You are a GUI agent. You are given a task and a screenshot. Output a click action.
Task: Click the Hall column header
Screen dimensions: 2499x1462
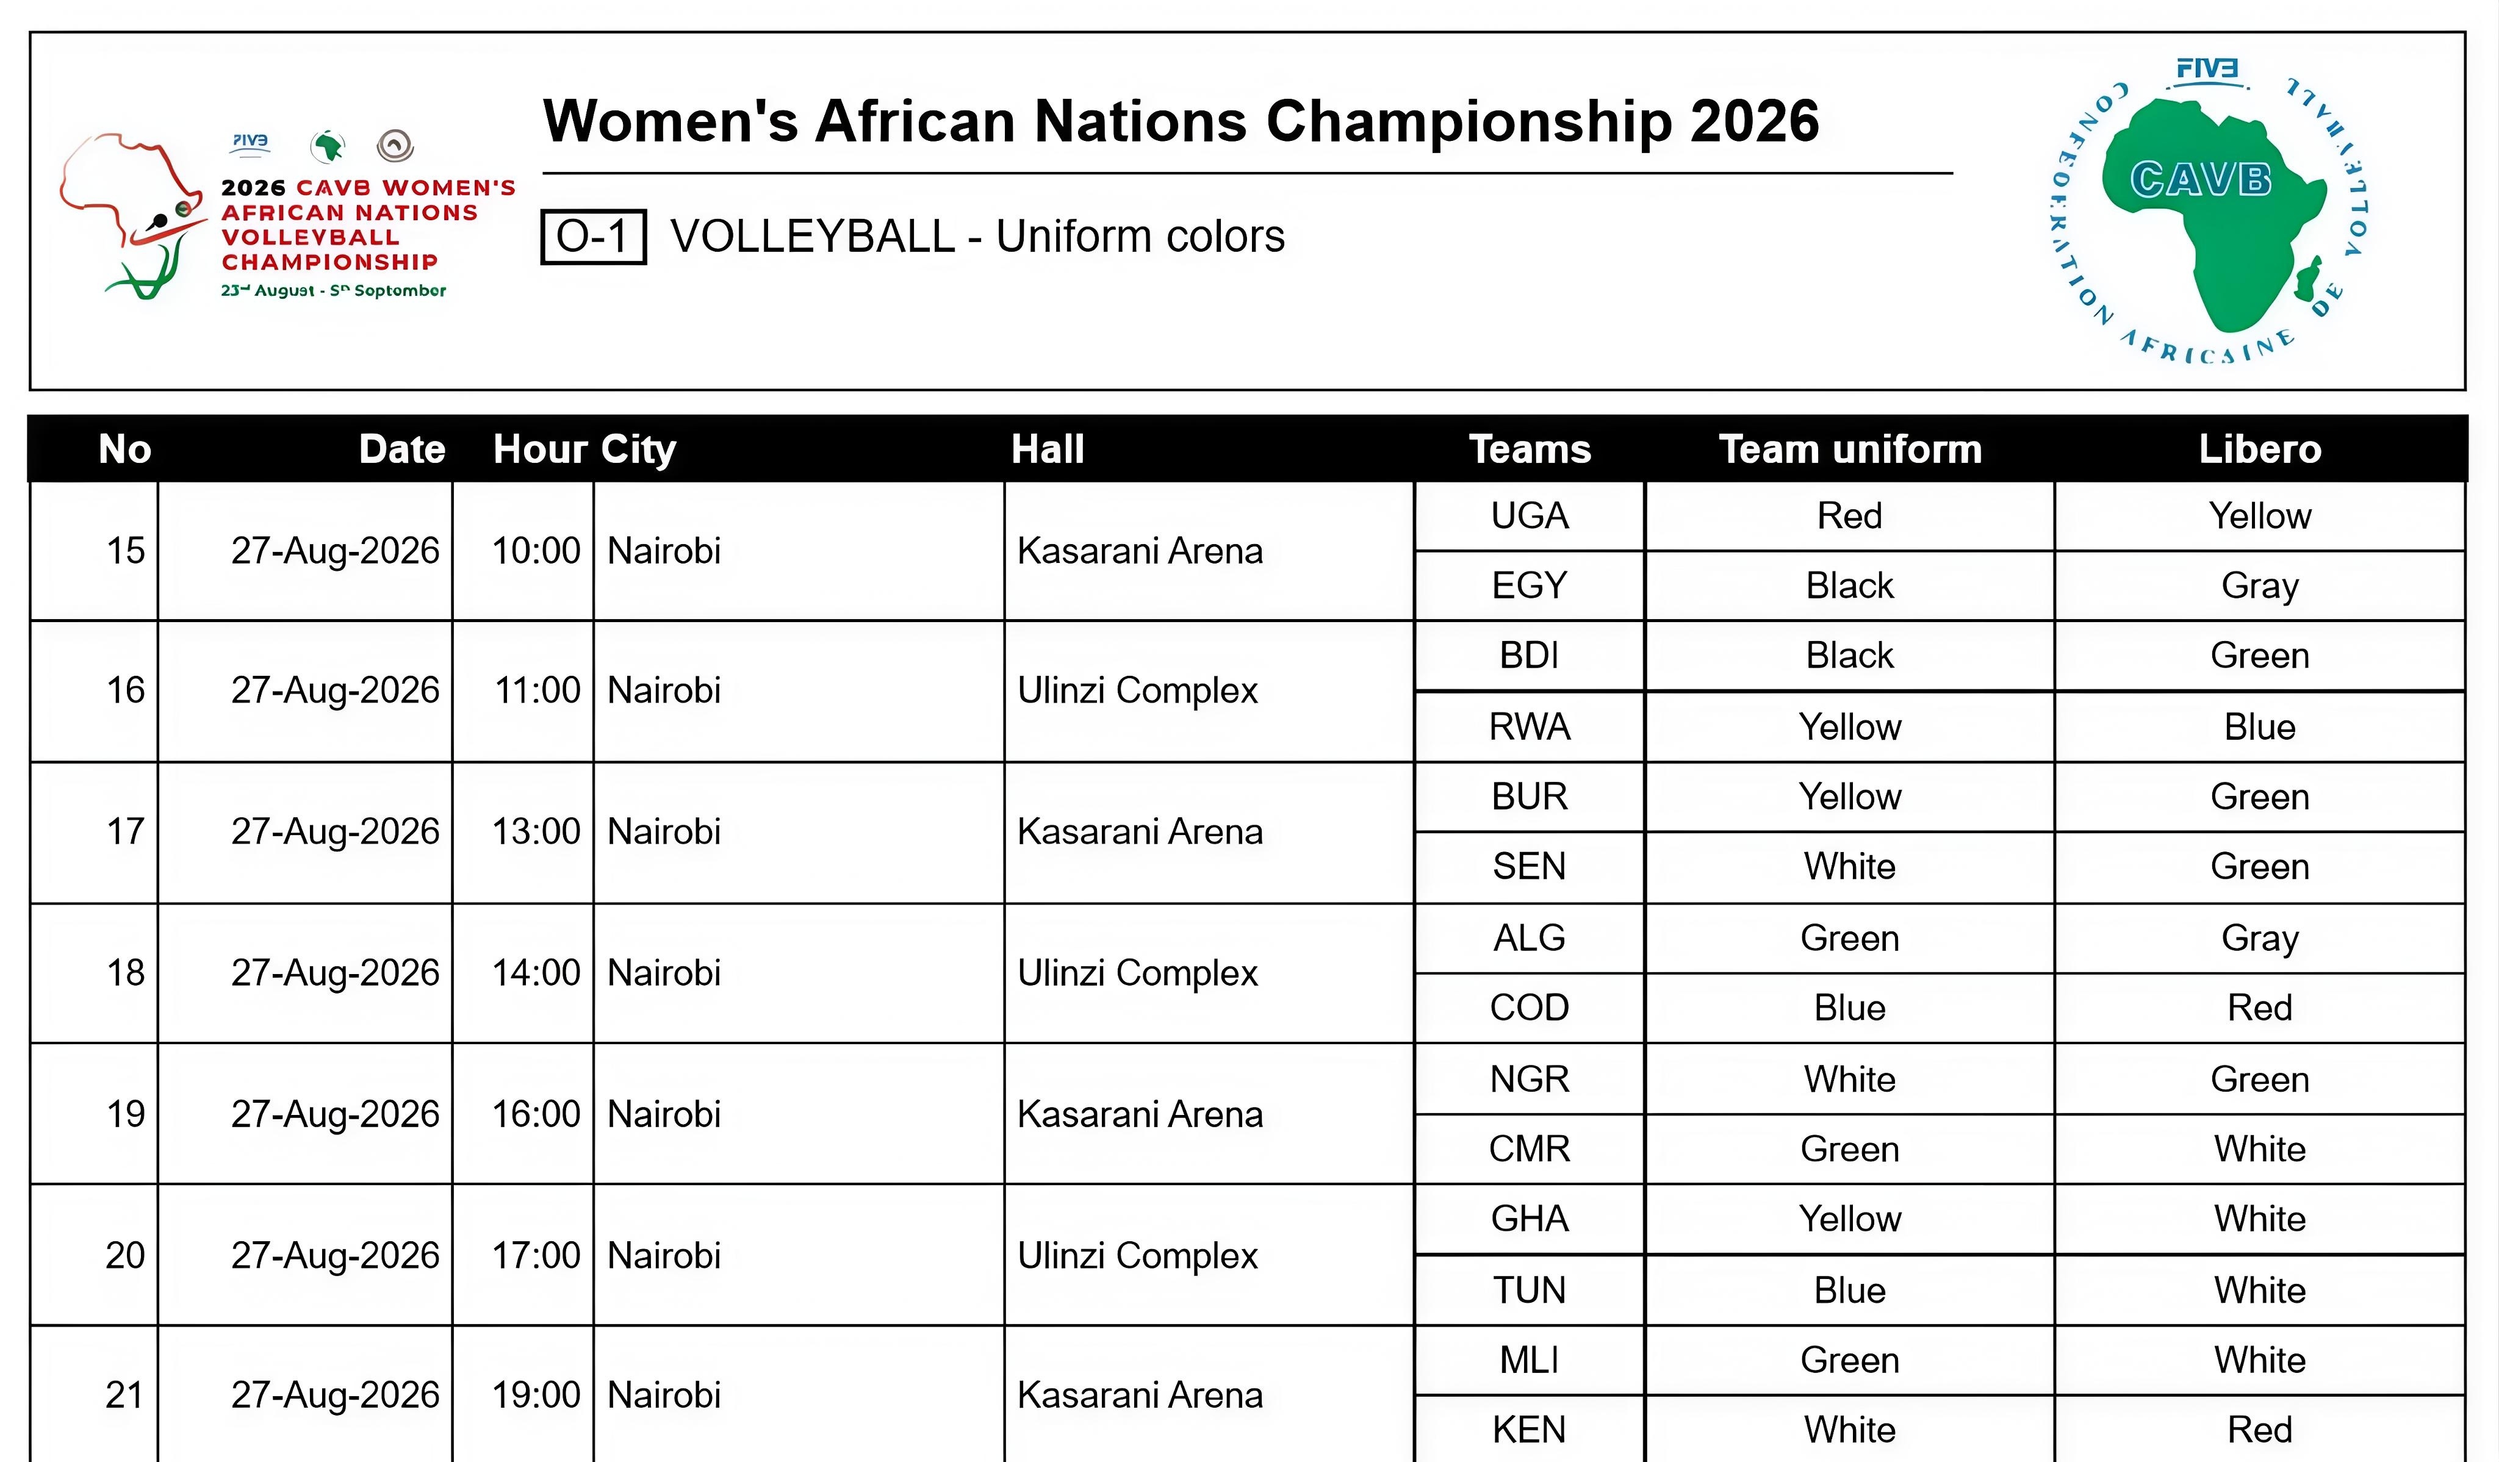pos(1047,449)
